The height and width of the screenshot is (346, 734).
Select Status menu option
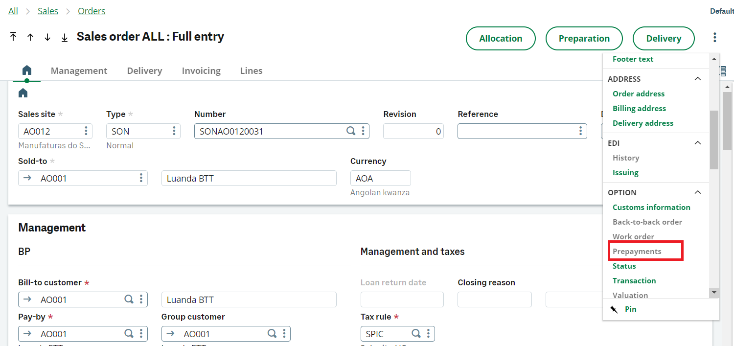tap(624, 266)
